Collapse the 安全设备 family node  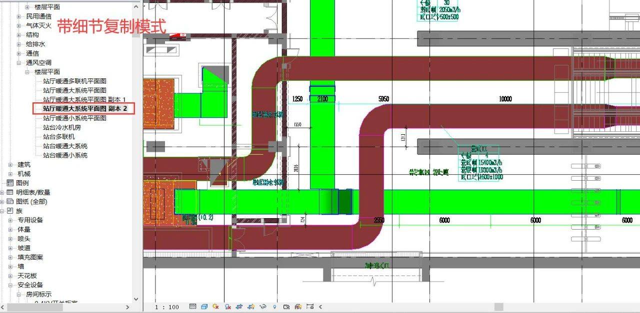(x=10, y=285)
